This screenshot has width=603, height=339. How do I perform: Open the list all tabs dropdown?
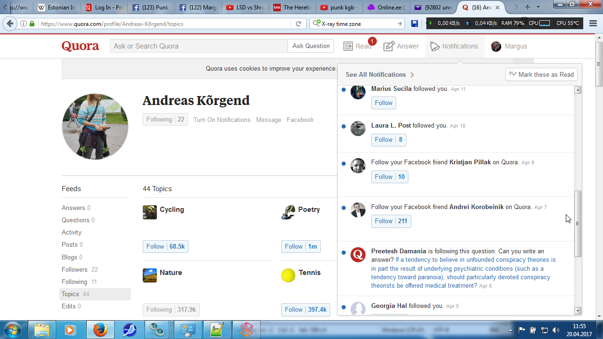[539, 7]
